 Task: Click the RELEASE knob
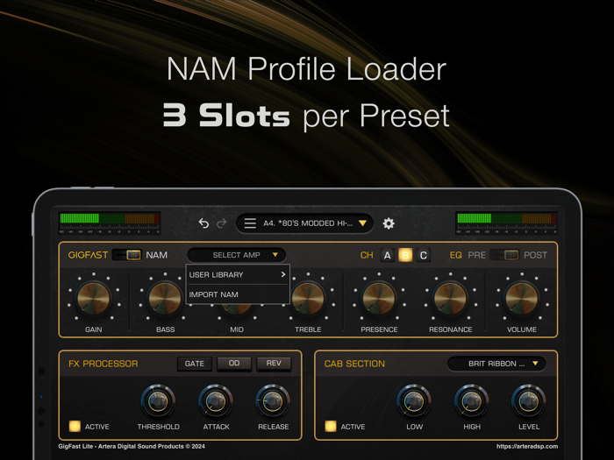click(273, 401)
